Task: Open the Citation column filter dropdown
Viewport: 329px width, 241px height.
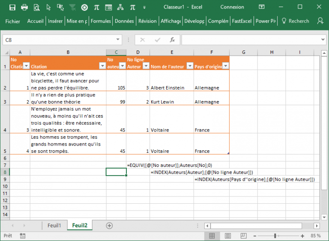Action: (x=102, y=66)
